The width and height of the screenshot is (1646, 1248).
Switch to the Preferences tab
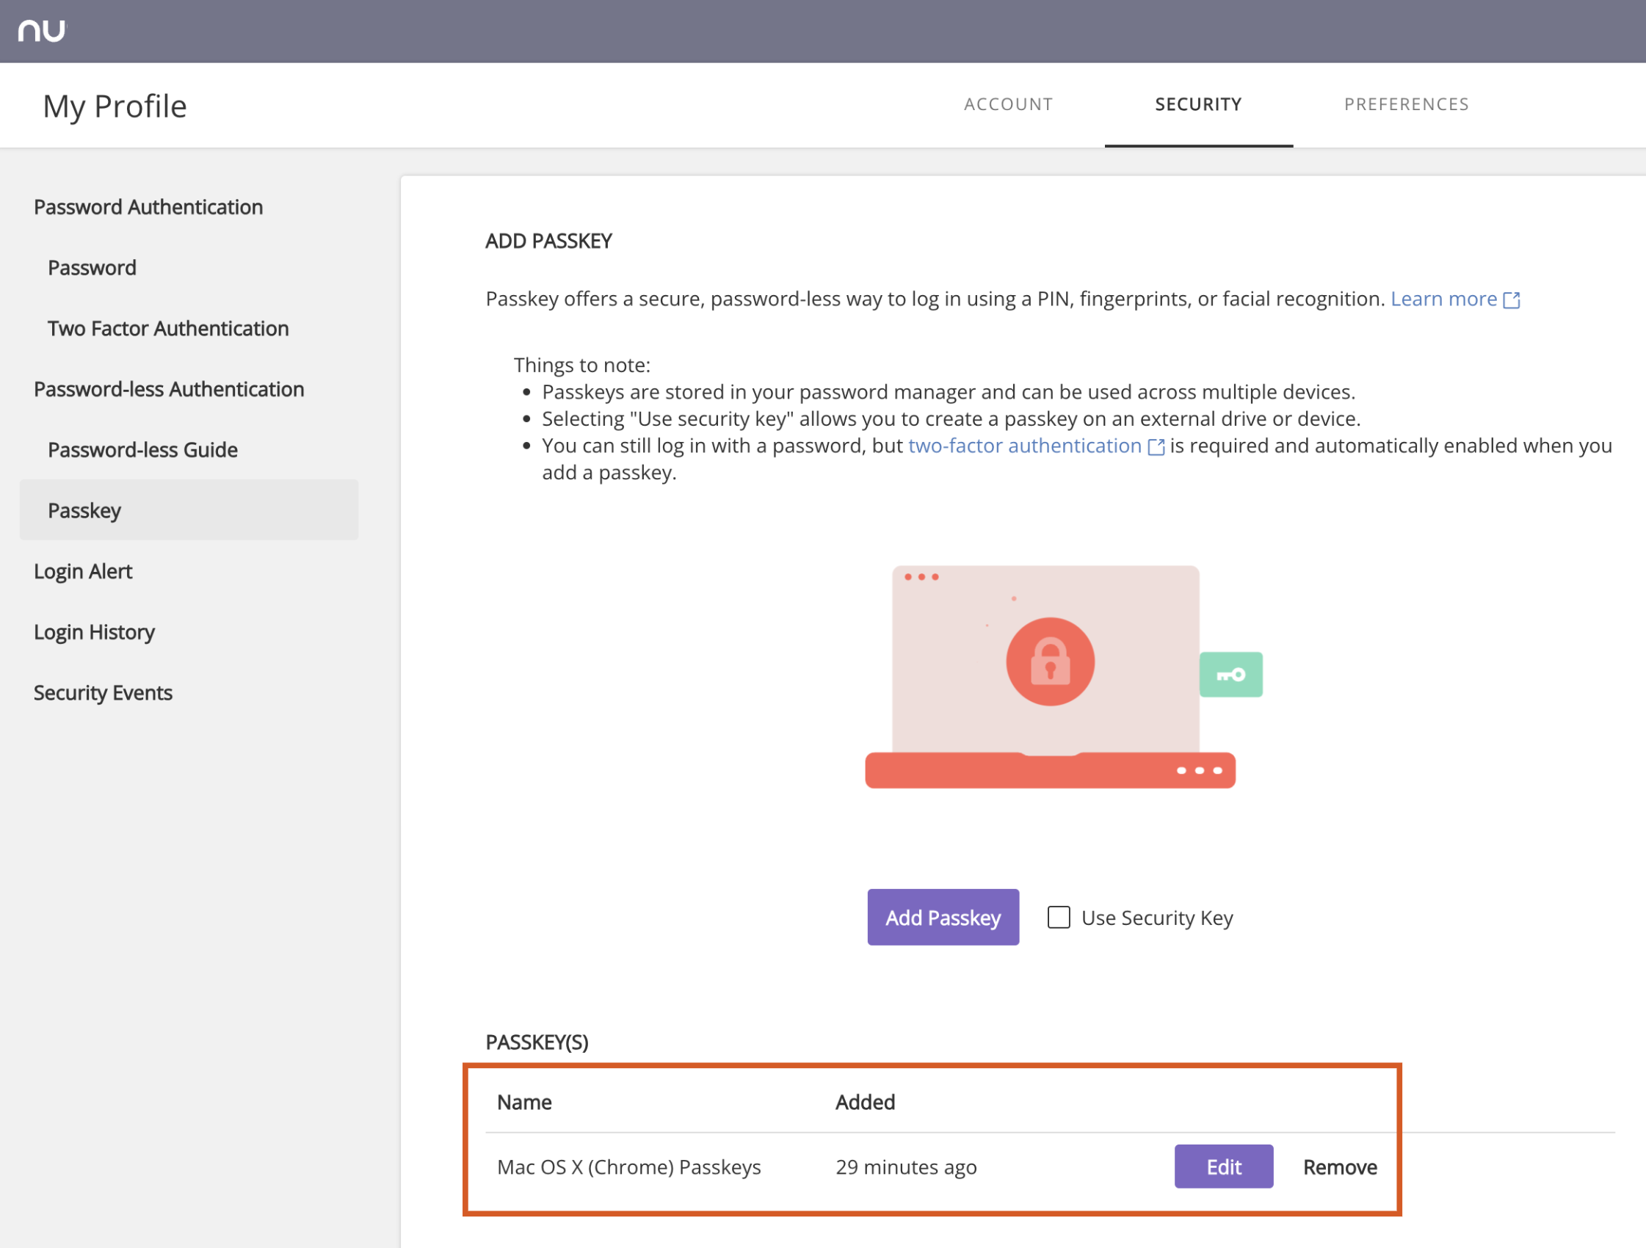(1407, 104)
